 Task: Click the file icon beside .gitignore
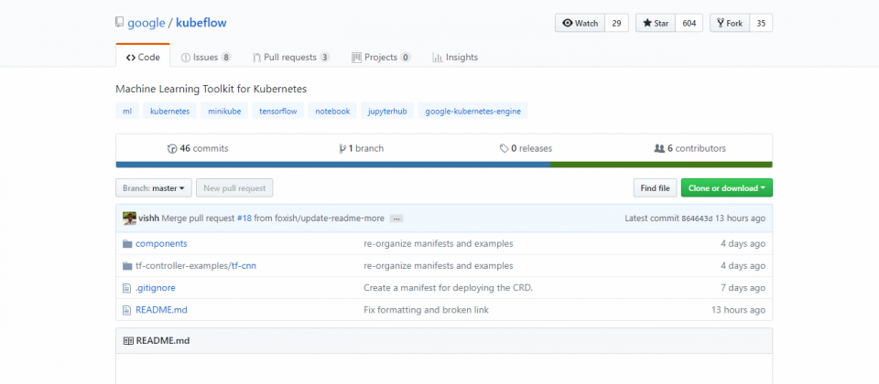(126, 288)
